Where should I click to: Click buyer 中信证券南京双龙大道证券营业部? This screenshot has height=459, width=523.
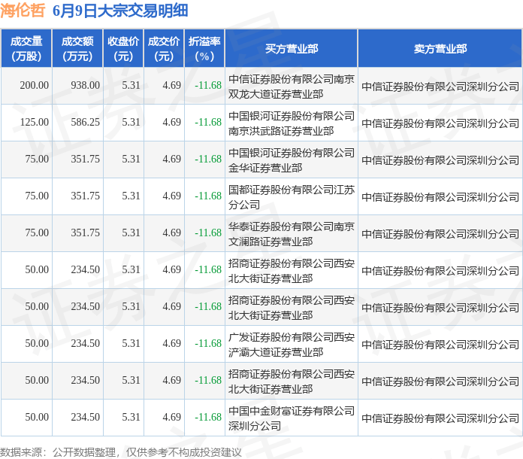click(292, 87)
